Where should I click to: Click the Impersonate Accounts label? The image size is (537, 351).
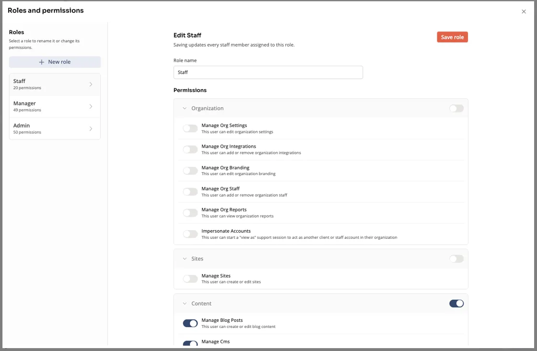[x=226, y=231]
